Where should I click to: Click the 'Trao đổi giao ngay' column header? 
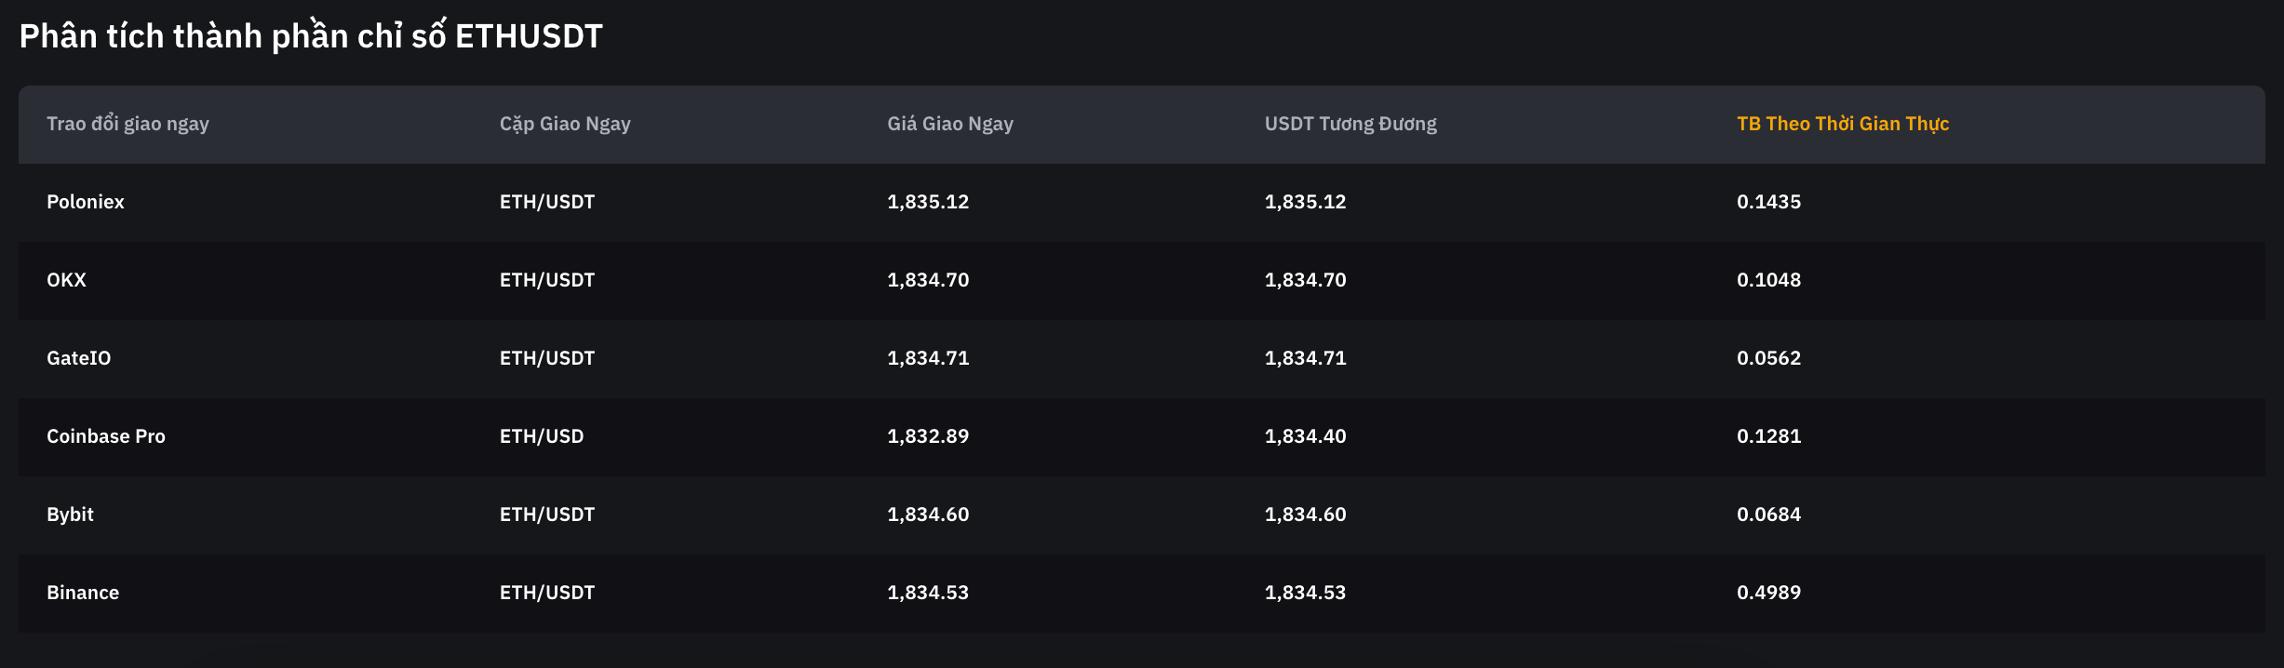coord(128,124)
